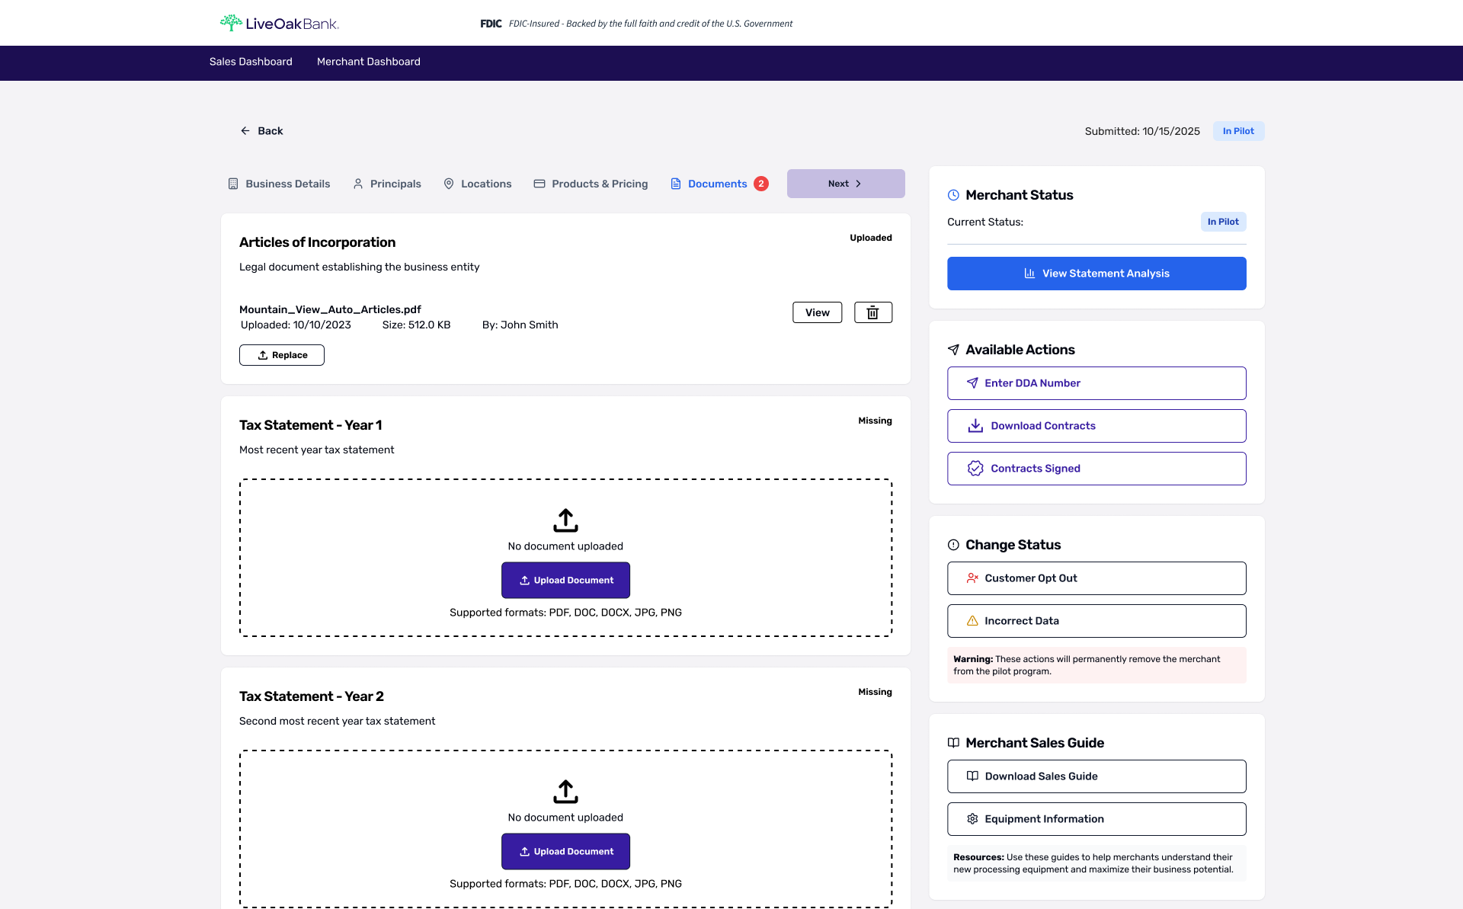View the Mountain_View_Auto_Articles.pdf document

click(817, 312)
